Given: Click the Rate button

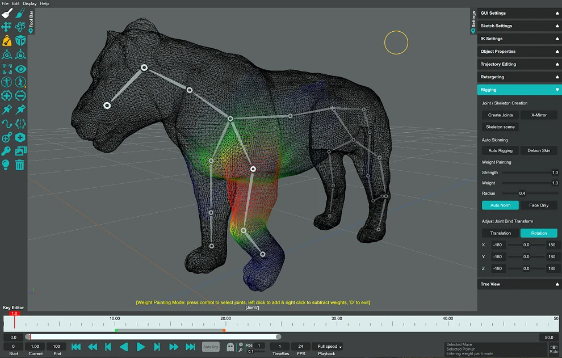Looking at the screenshot, I should click(553, 349).
